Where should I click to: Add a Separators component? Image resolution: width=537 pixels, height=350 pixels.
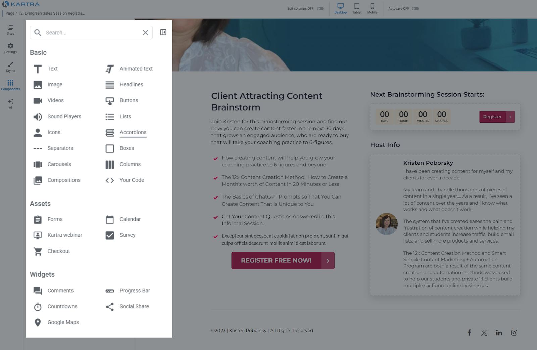click(53, 148)
